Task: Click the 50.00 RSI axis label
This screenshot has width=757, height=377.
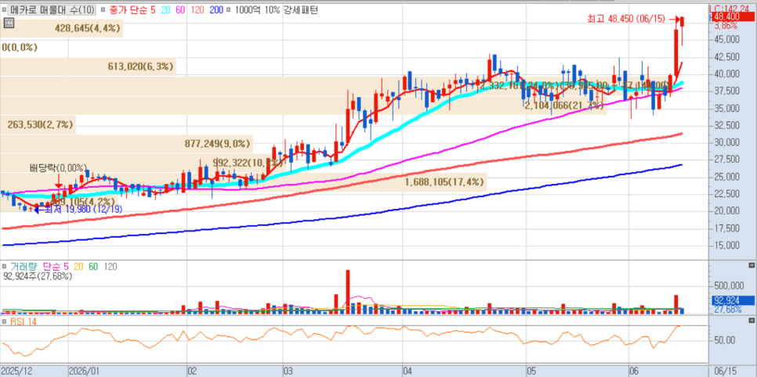Action: point(723,340)
